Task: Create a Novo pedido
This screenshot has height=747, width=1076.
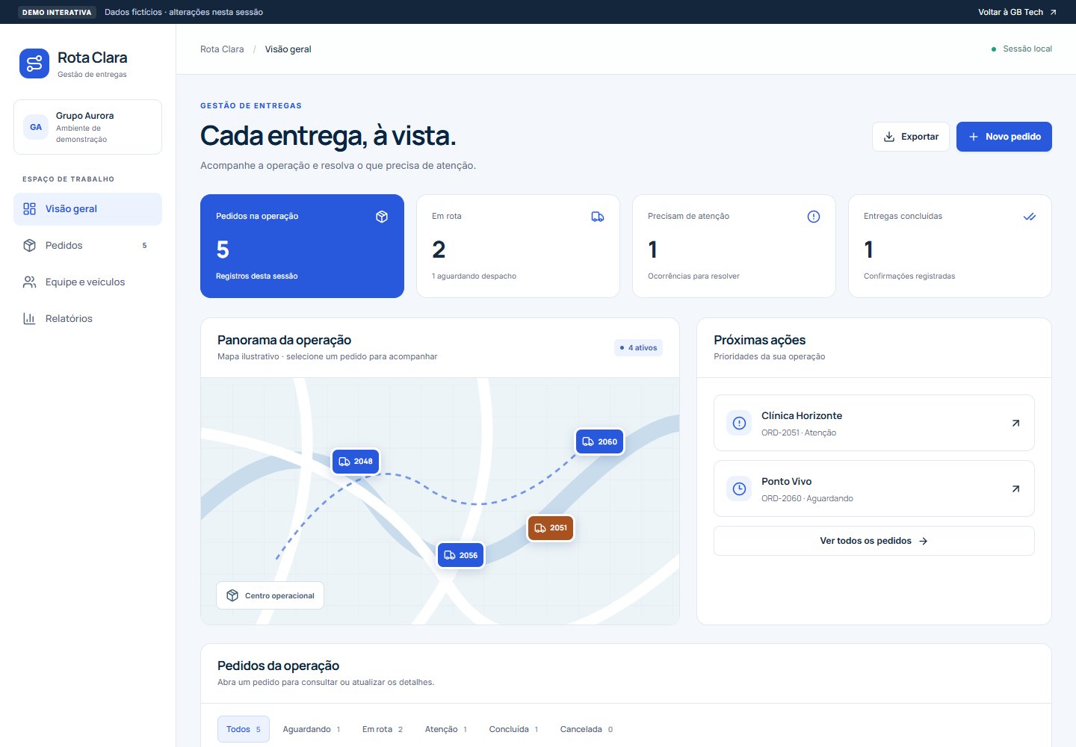Action: [x=1004, y=137]
